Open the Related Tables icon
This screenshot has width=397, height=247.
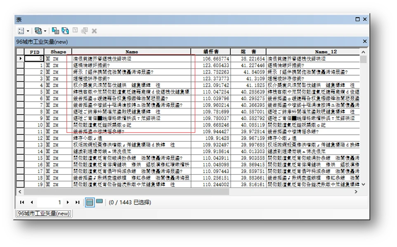tap(38, 31)
